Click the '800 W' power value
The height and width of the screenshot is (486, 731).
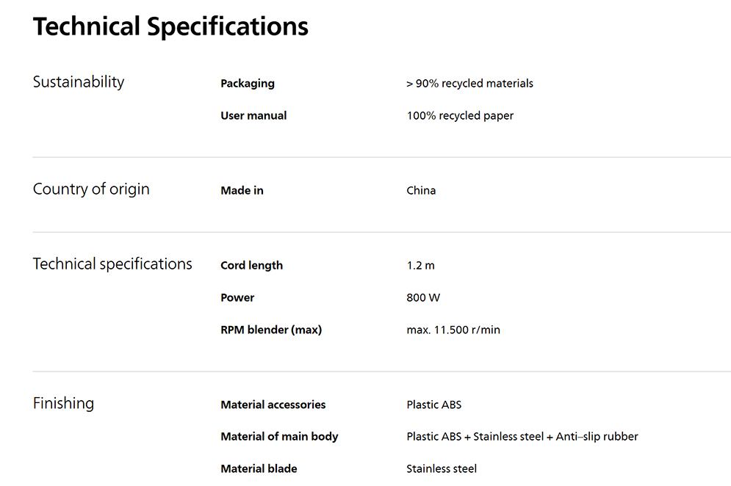coord(423,298)
